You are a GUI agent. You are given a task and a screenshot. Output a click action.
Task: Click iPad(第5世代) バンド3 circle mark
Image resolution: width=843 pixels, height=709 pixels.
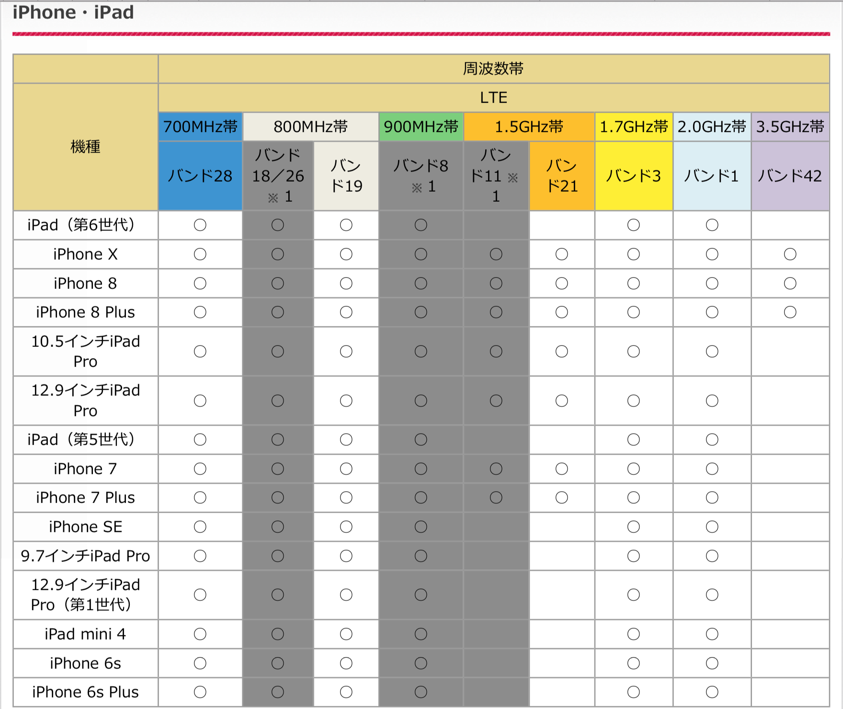click(x=634, y=440)
